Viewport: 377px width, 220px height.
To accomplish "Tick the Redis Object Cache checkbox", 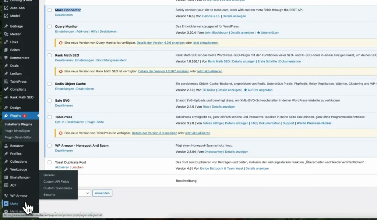I will click(50, 84).
